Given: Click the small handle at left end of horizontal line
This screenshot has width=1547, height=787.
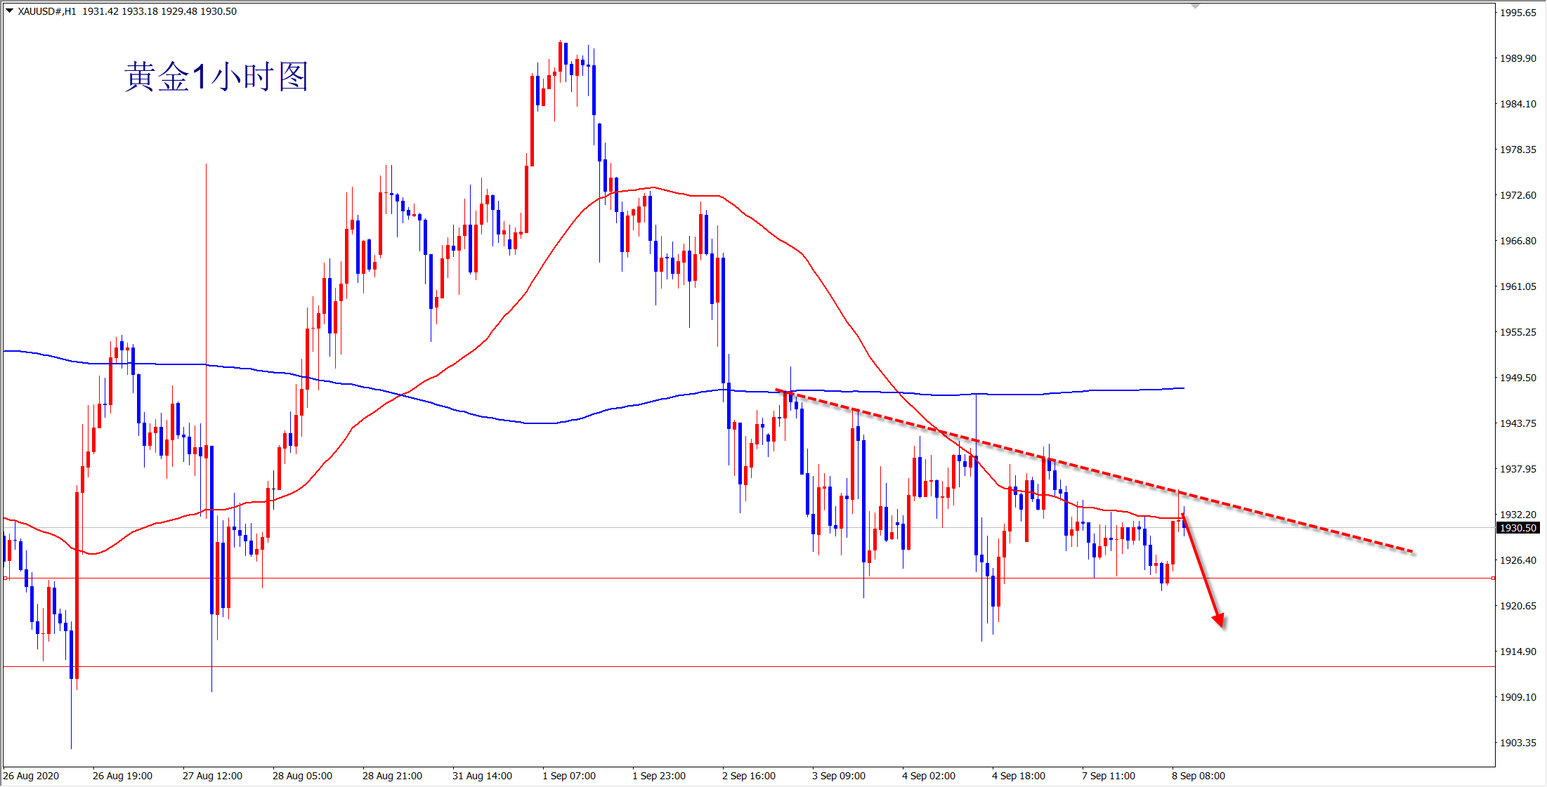Looking at the screenshot, I should coord(6,578).
